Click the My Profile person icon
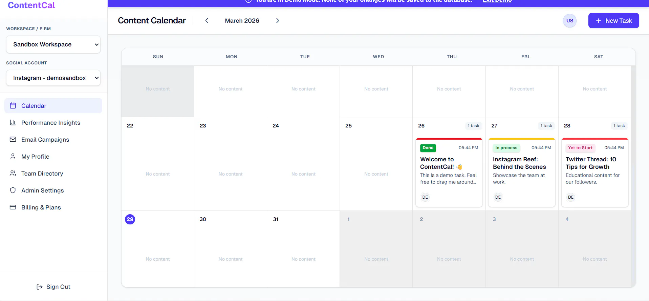This screenshot has width=649, height=301. pyautogui.click(x=13, y=156)
